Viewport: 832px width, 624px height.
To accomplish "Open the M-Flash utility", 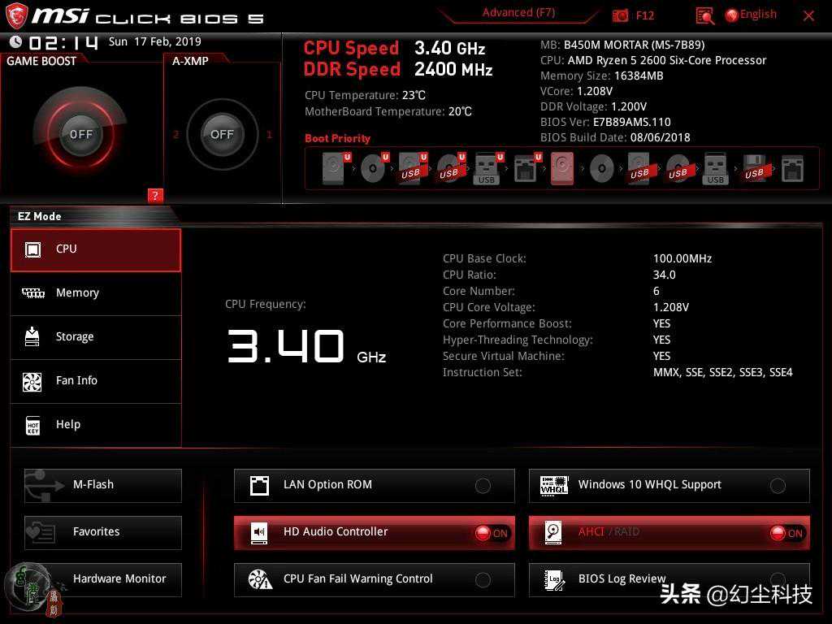I will [x=103, y=485].
